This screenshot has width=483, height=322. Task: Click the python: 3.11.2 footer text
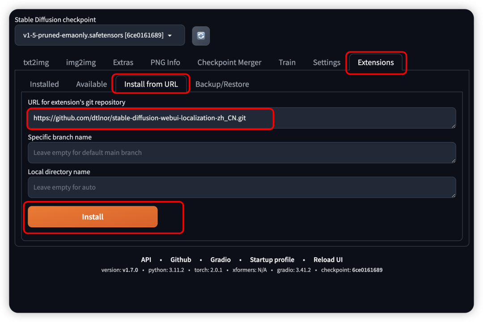coord(166,270)
